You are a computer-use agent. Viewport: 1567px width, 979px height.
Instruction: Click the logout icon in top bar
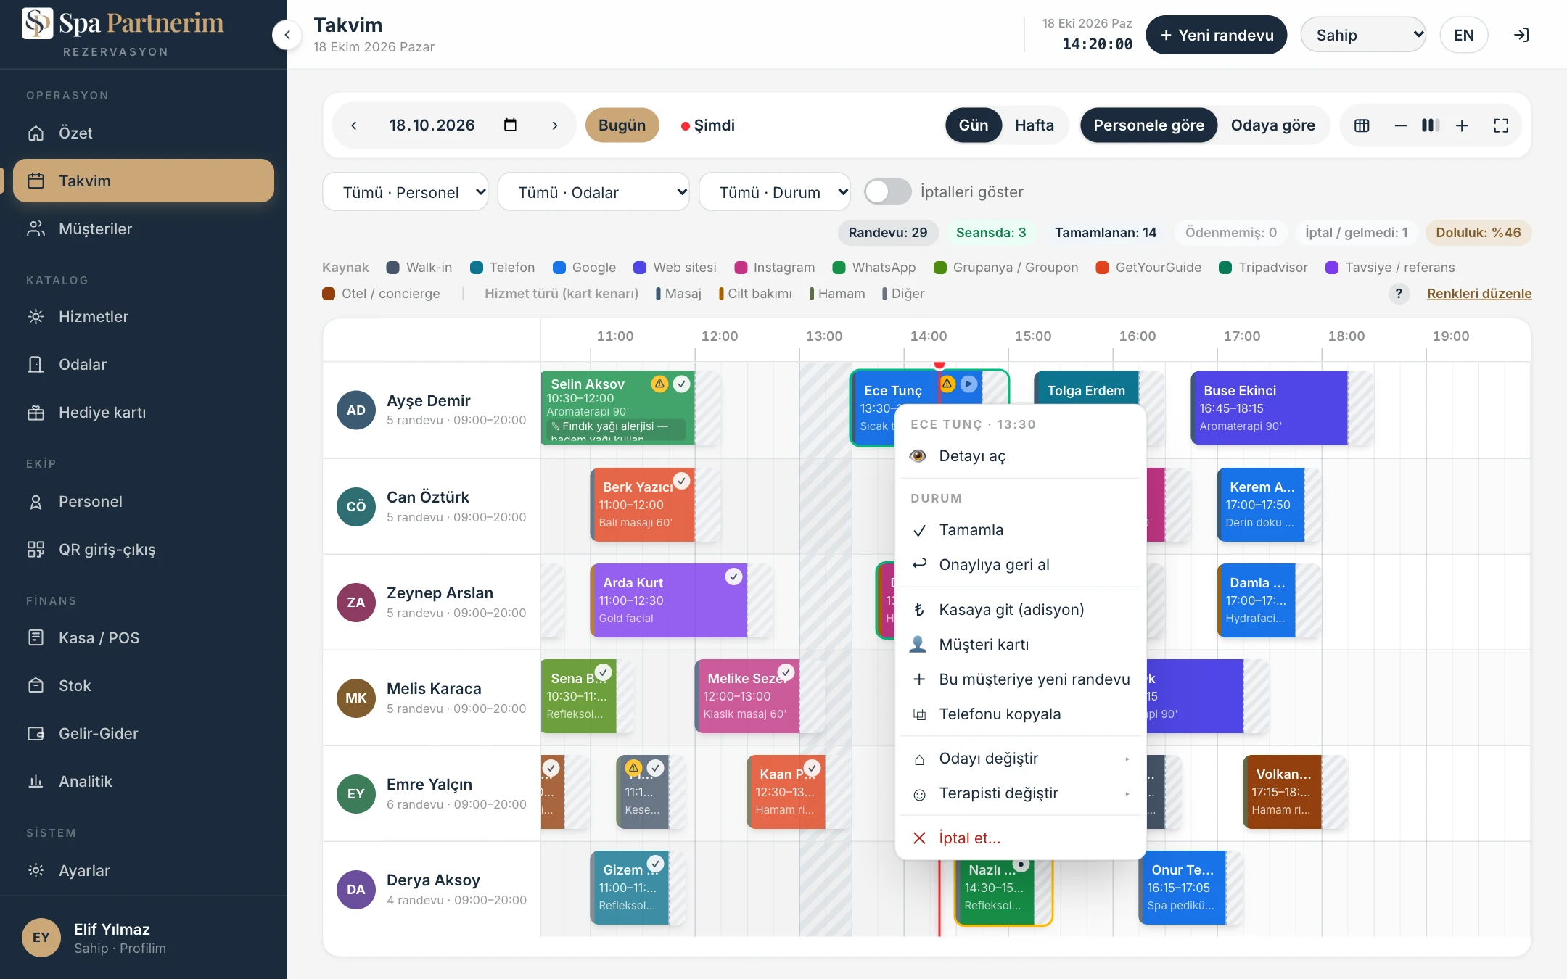(1521, 35)
